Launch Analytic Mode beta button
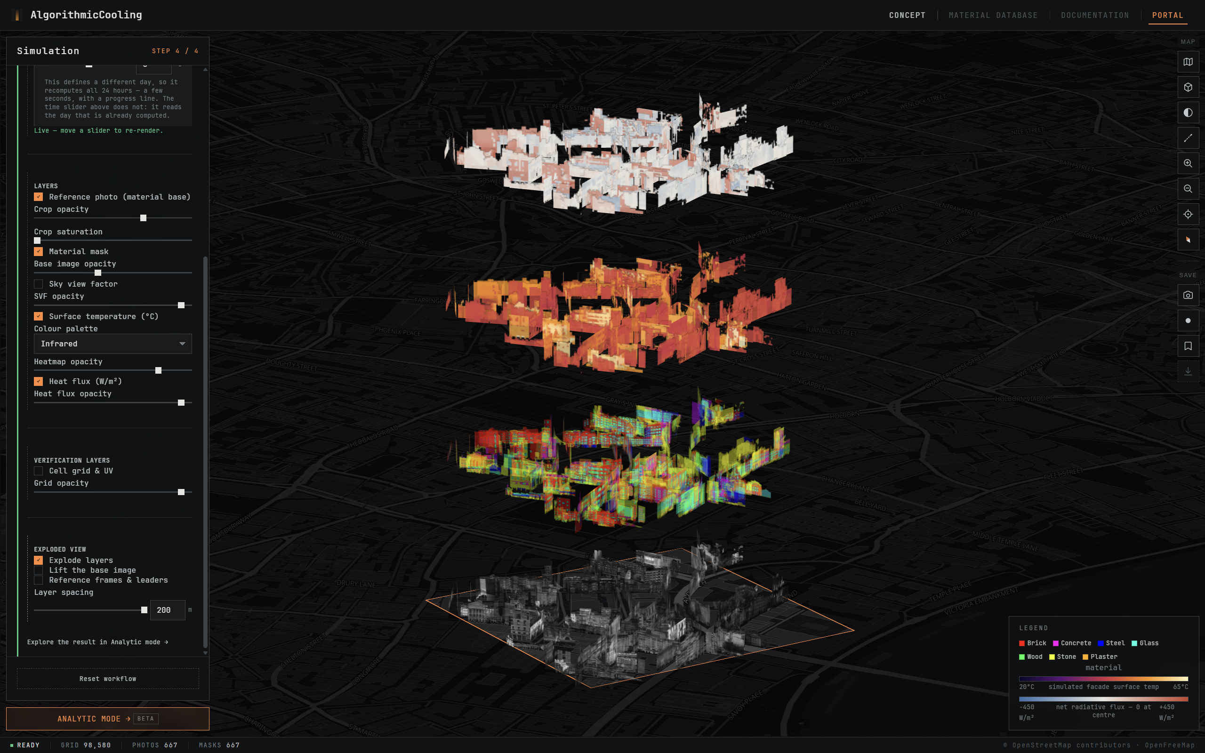This screenshot has width=1205, height=753. 107,719
